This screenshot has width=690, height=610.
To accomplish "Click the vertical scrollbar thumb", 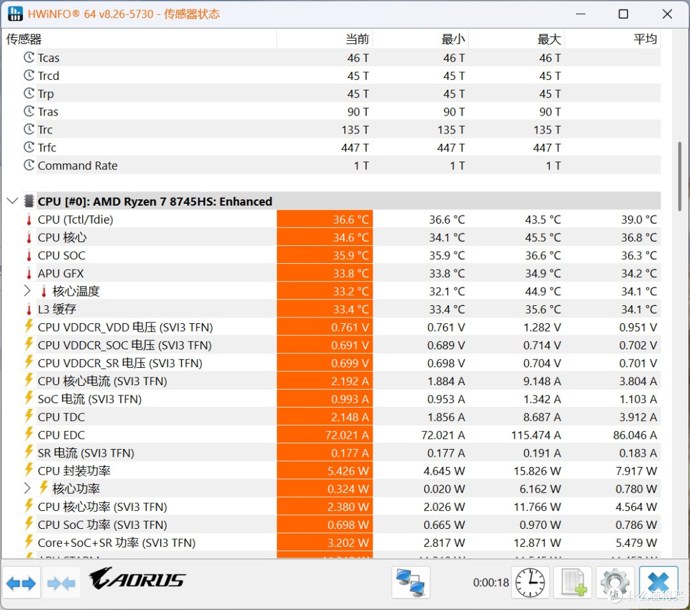I will coord(679,176).
